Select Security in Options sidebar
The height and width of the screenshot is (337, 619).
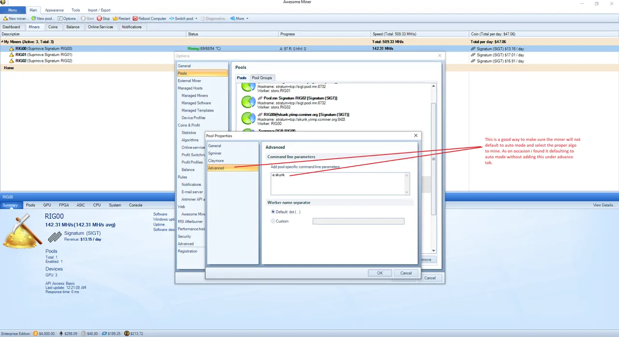(x=191, y=236)
